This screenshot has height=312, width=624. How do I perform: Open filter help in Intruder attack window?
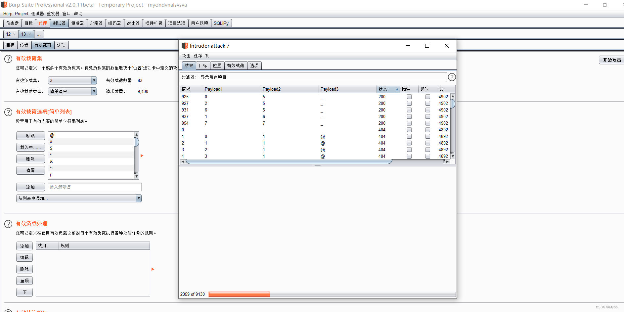click(x=452, y=77)
